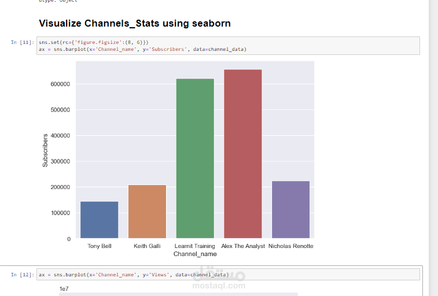
Task: Click the Subscribers y-axis title
Action: [45, 151]
